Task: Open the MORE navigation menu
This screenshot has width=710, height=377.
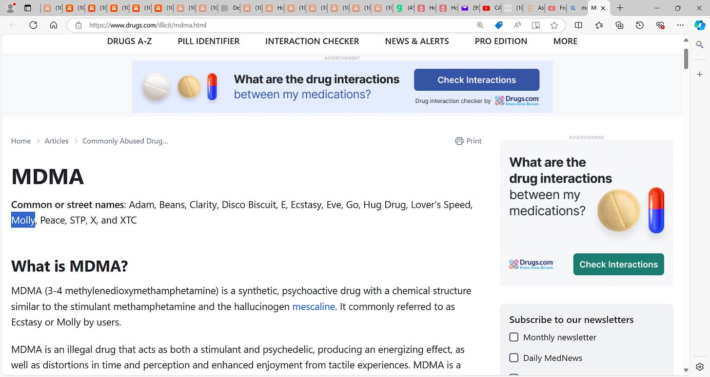Action: (x=565, y=41)
